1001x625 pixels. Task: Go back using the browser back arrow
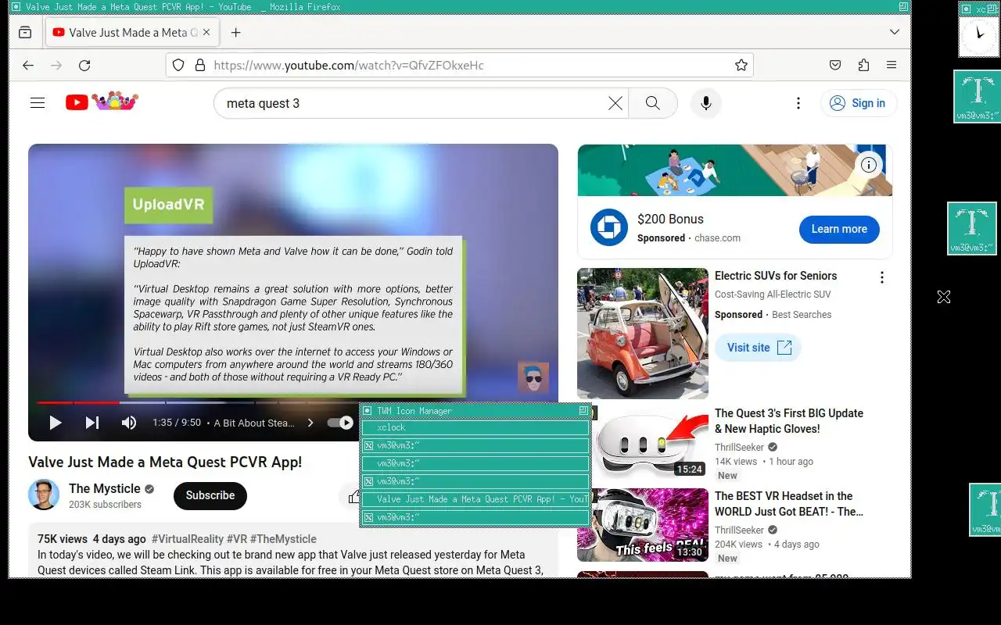(28, 65)
